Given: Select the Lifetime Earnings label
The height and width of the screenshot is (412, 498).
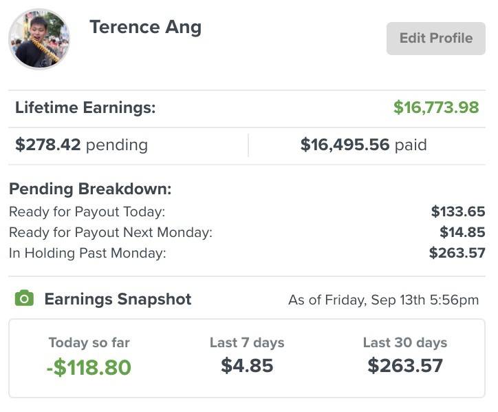Looking at the screenshot, I should pos(85,107).
